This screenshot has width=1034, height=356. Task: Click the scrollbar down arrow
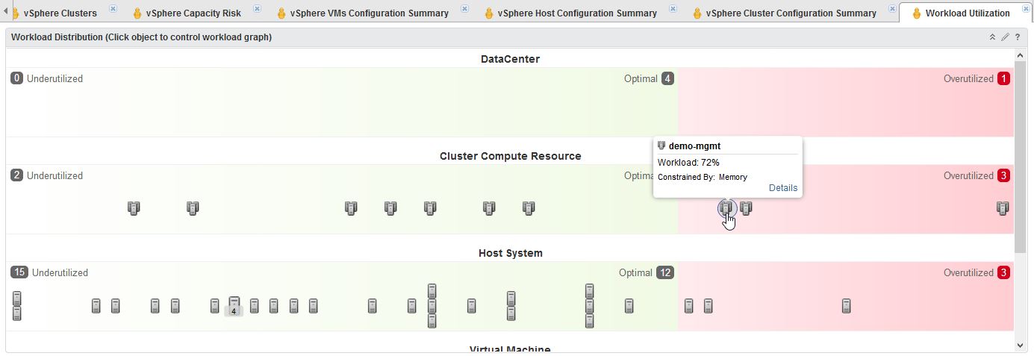point(1021,345)
